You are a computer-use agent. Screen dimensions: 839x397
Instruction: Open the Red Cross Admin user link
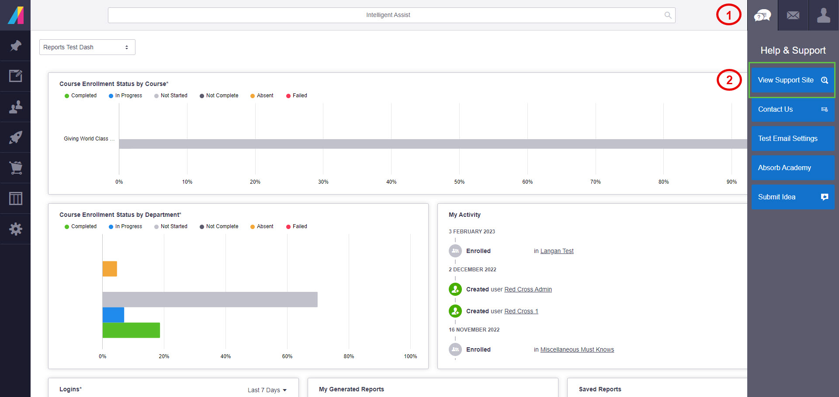pos(528,289)
